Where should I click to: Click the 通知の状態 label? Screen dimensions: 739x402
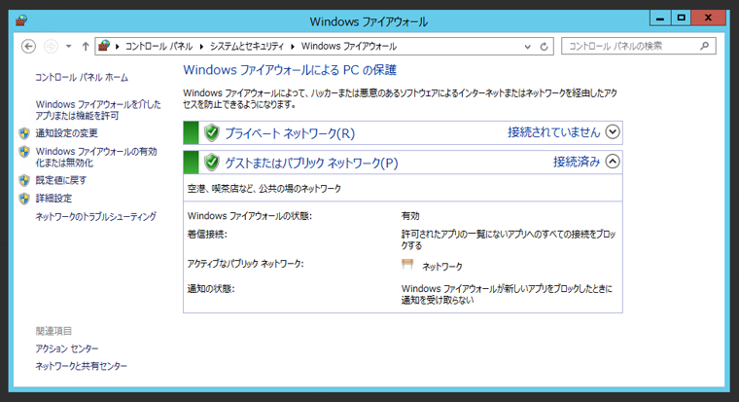pos(211,289)
